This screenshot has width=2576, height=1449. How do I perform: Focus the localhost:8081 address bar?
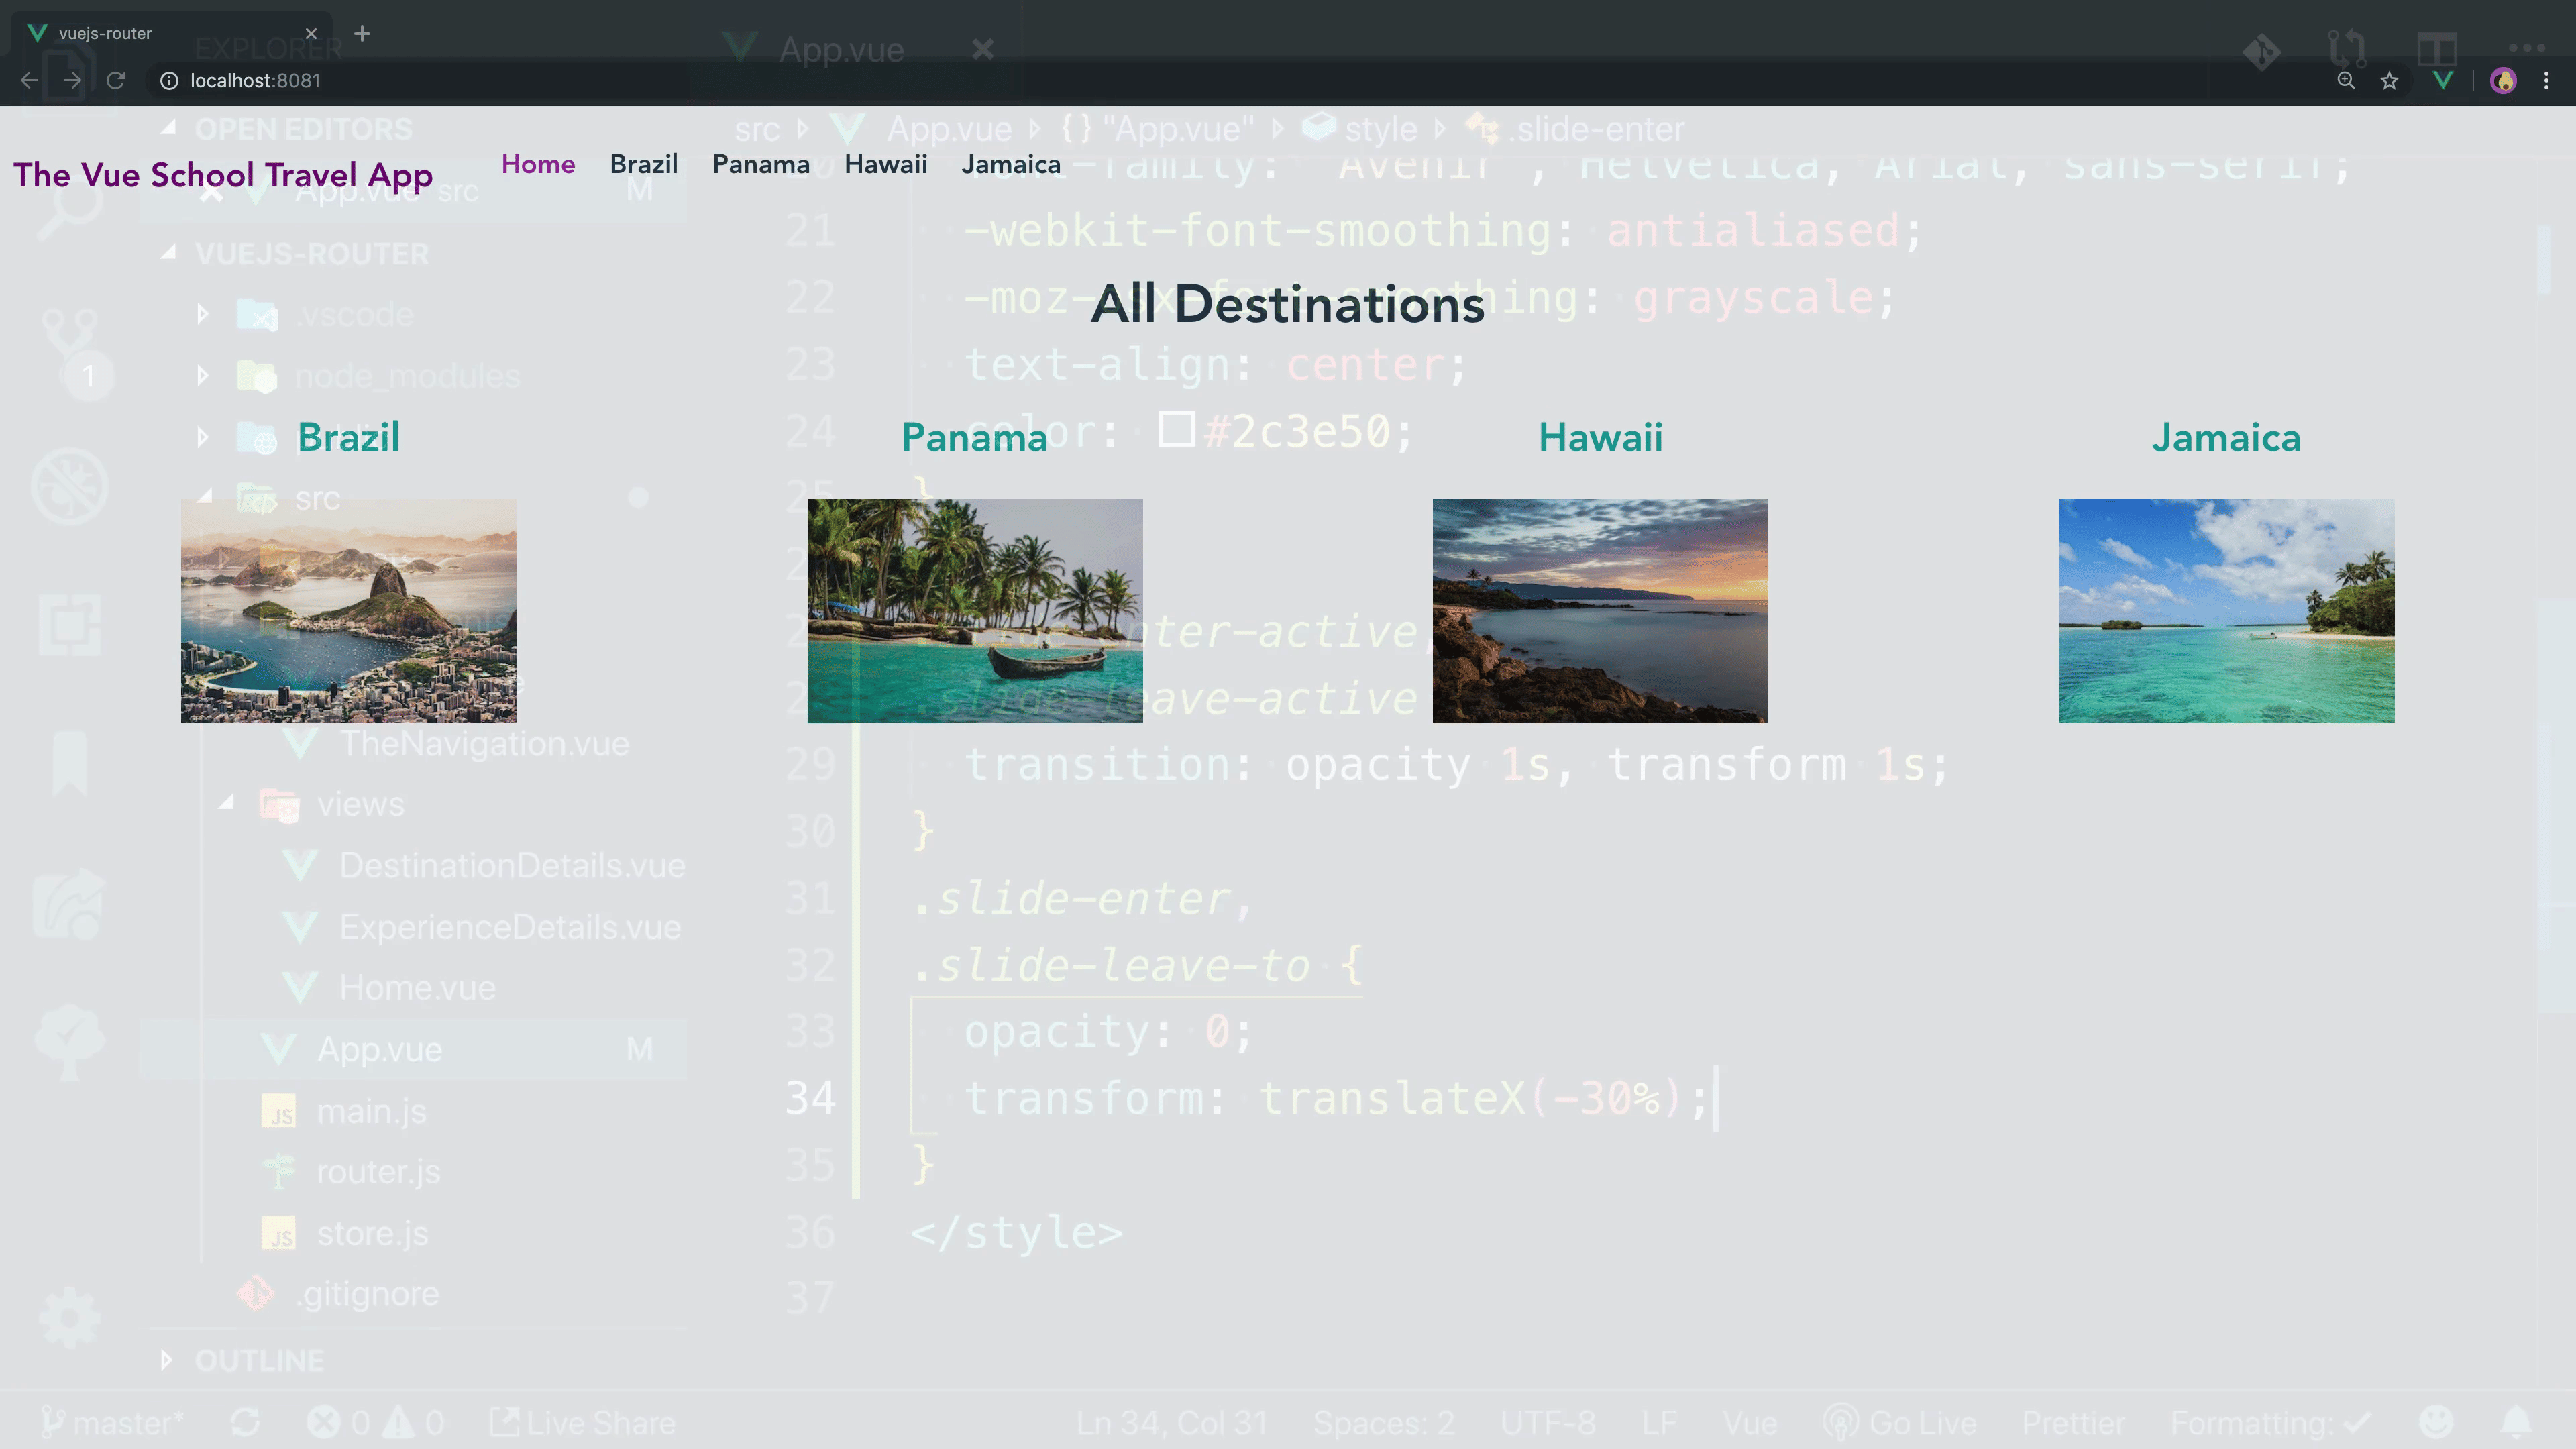pyautogui.click(x=1230, y=81)
